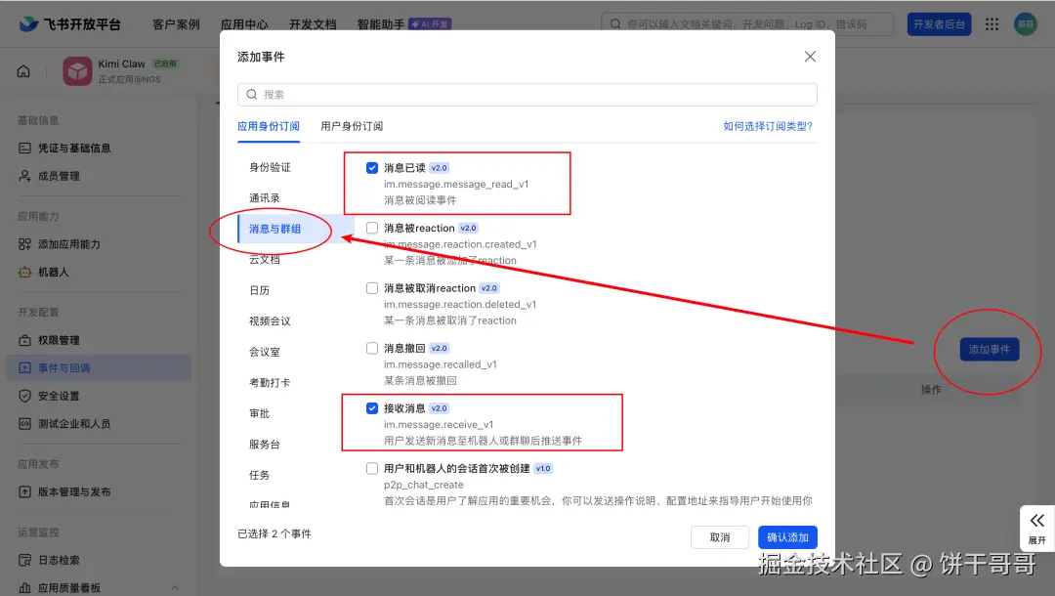The width and height of the screenshot is (1055, 596).
Task: Check the 消息被取消reaction checkbox
Action: (x=372, y=288)
